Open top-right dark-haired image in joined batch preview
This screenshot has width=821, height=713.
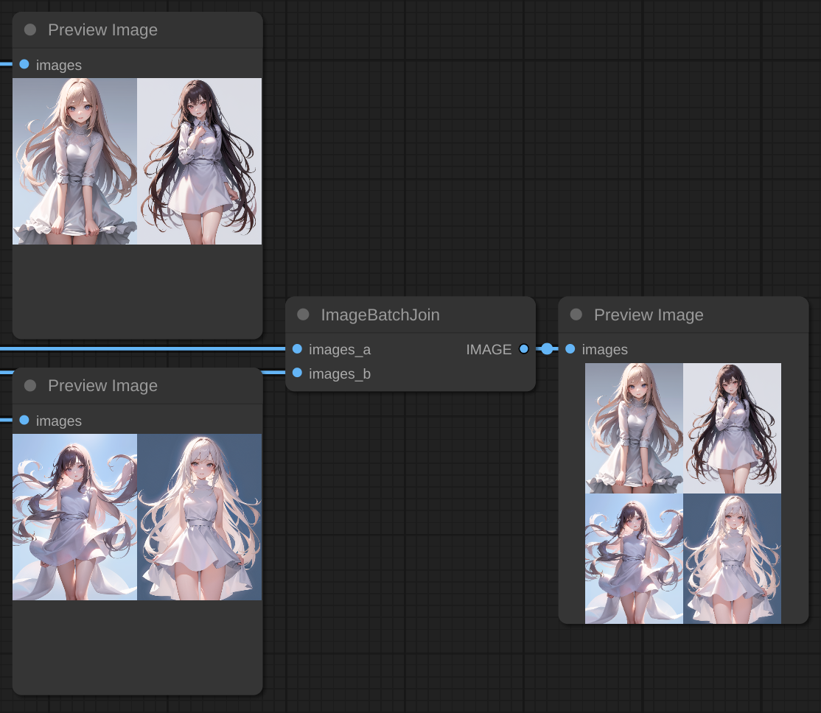click(x=732, y=428)
